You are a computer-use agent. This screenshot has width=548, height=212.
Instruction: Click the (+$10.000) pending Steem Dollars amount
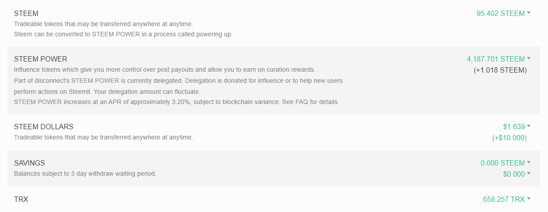(509, 138)
